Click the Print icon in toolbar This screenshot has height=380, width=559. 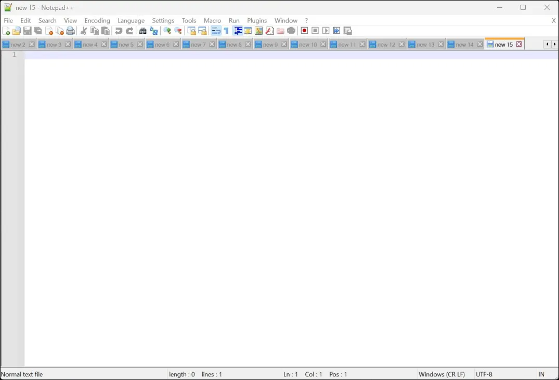[x=71, y=31]
